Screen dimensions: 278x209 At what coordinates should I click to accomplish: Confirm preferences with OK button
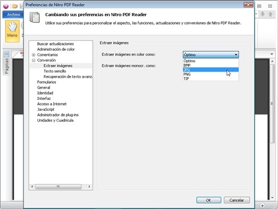pos(209,200)
